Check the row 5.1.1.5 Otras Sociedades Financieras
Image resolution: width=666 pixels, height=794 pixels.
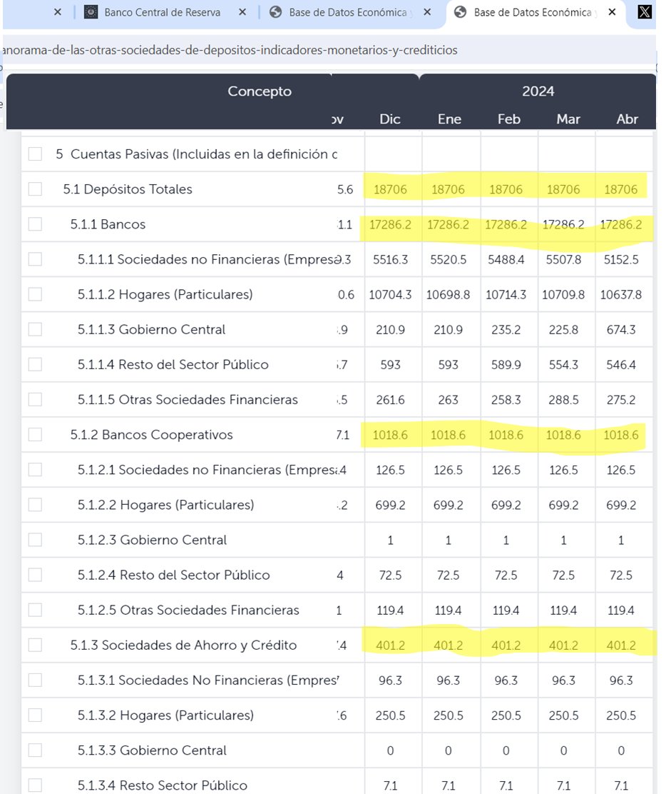tap(34, 400)
